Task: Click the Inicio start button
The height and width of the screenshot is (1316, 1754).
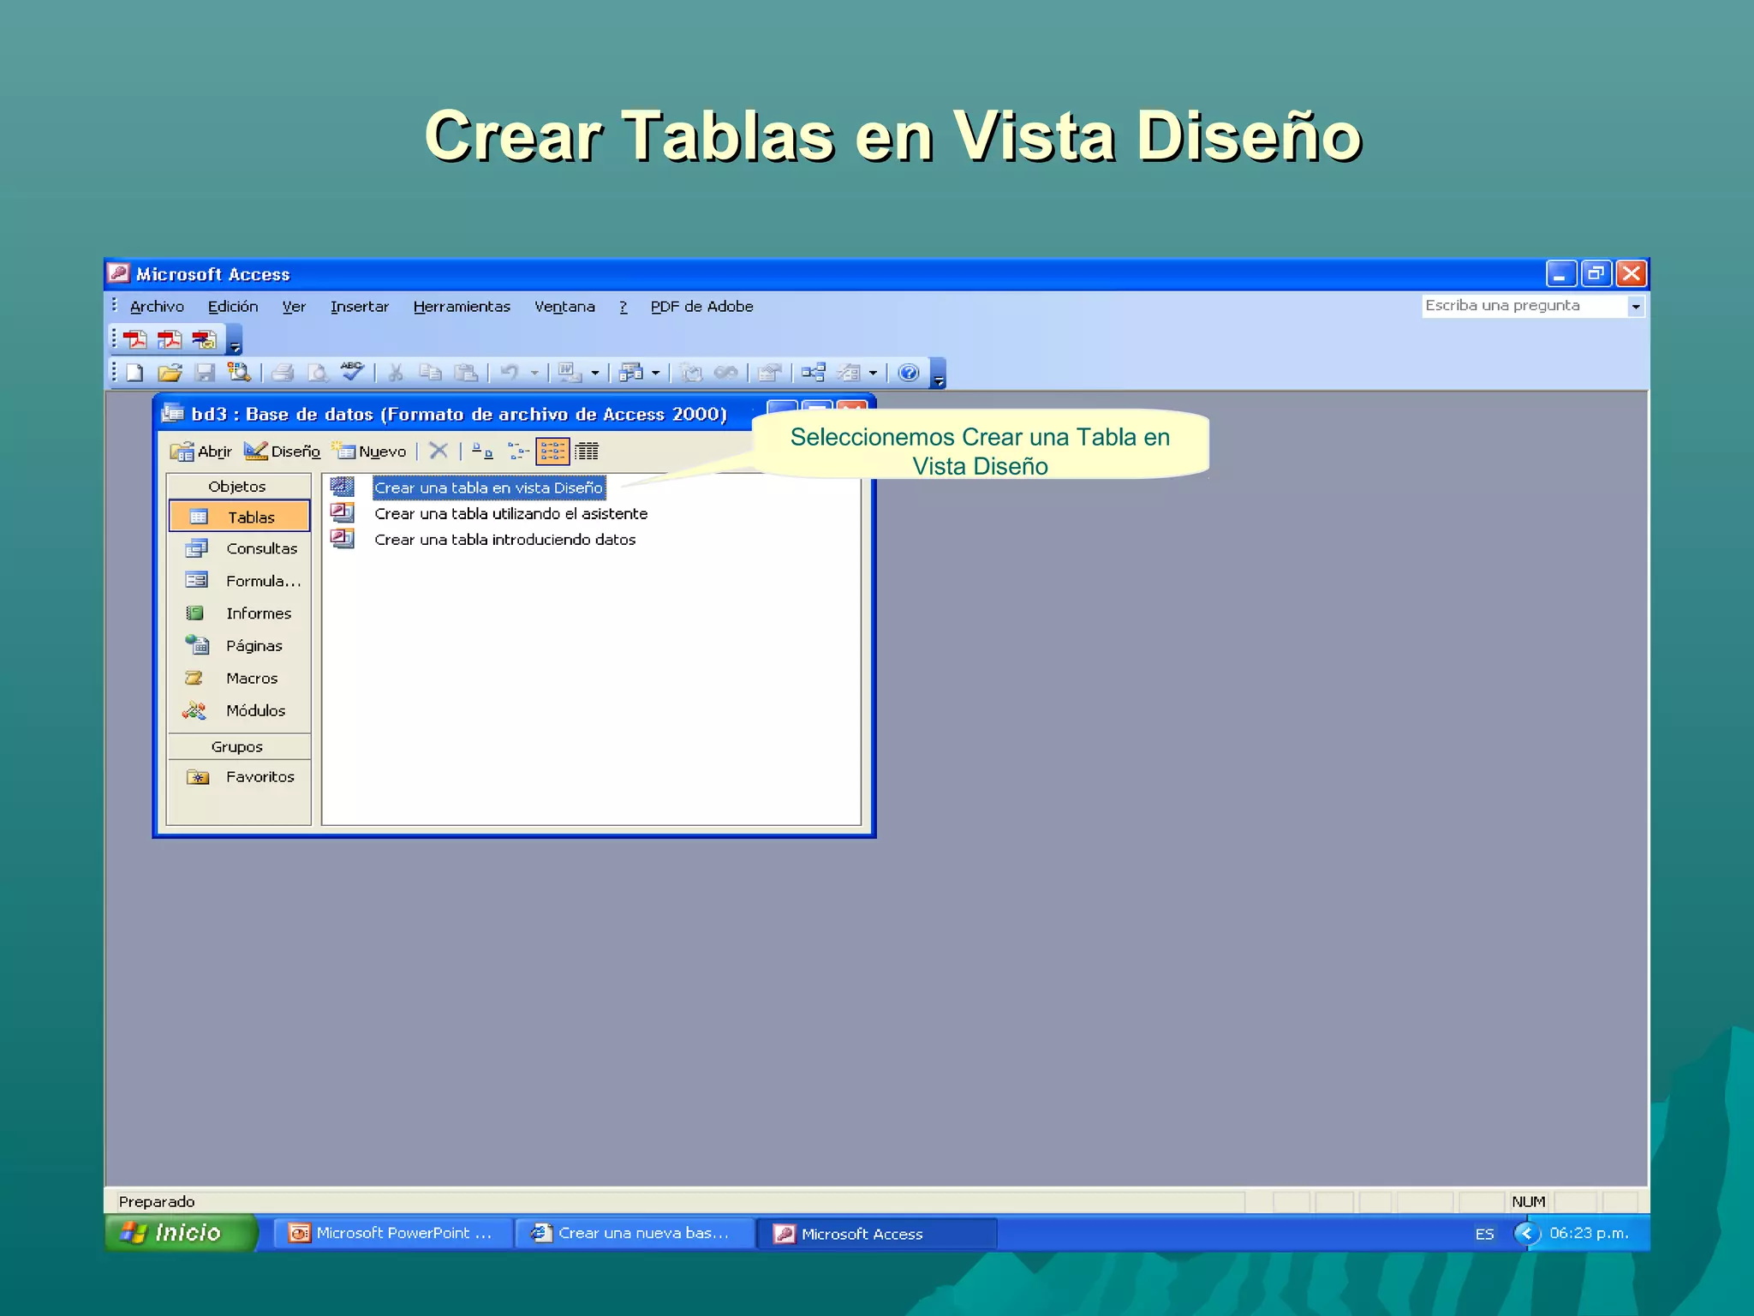Action: click(180, 1233)
